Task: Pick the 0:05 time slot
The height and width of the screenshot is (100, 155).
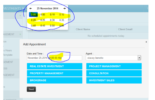Action: 43,15
